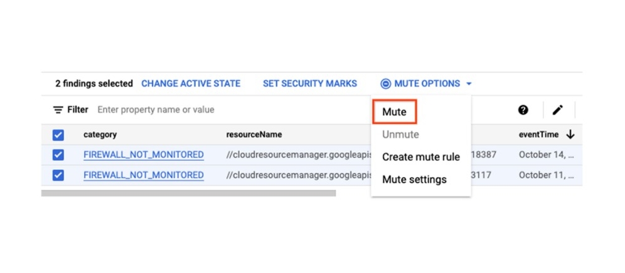The height and width of the screenshot is (273, 625).
Task: Select Mute from the dropdown menu
Action: click(x=394, y=112)
